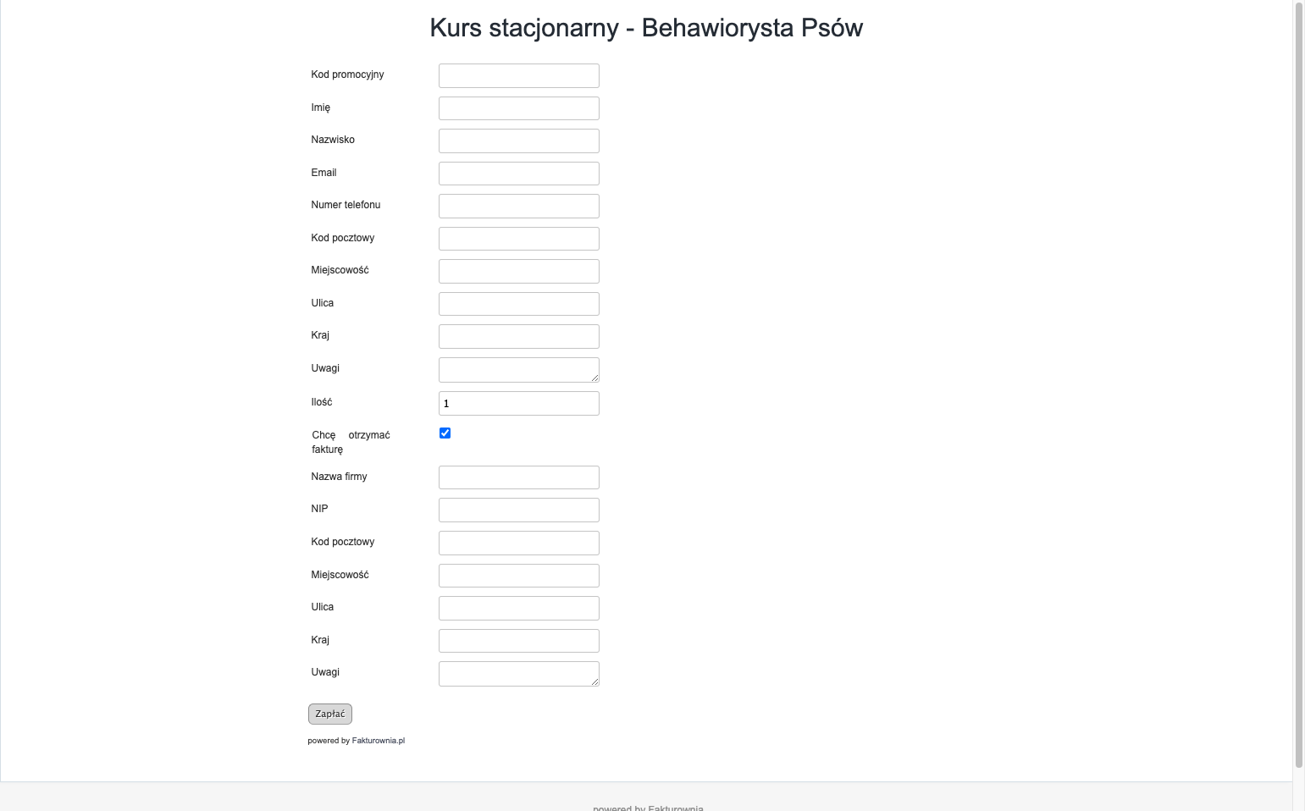Click the Uwagi textarea above Ilość

[x=518, y=370]
